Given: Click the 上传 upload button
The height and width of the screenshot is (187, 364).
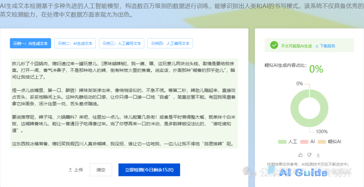Looking at the screenshot, I should coord(76,170).
